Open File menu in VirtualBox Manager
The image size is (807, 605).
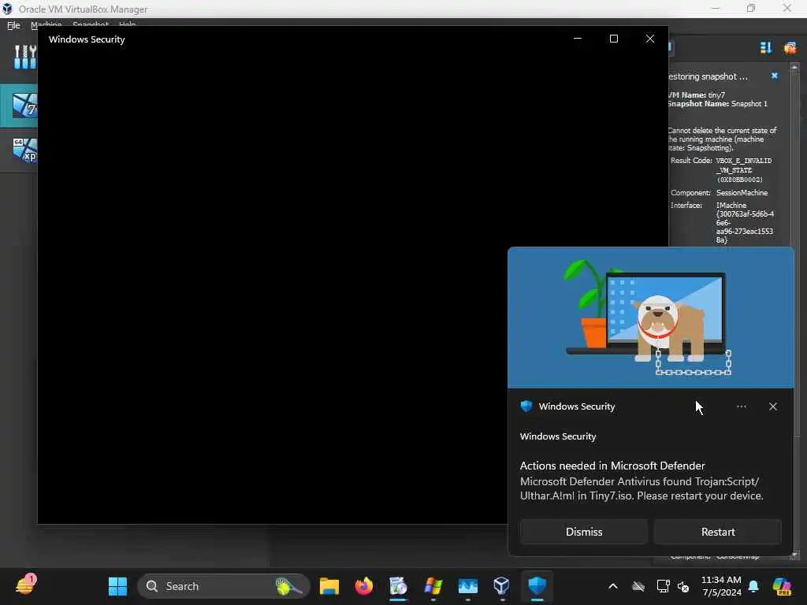(x=13, y=25)
